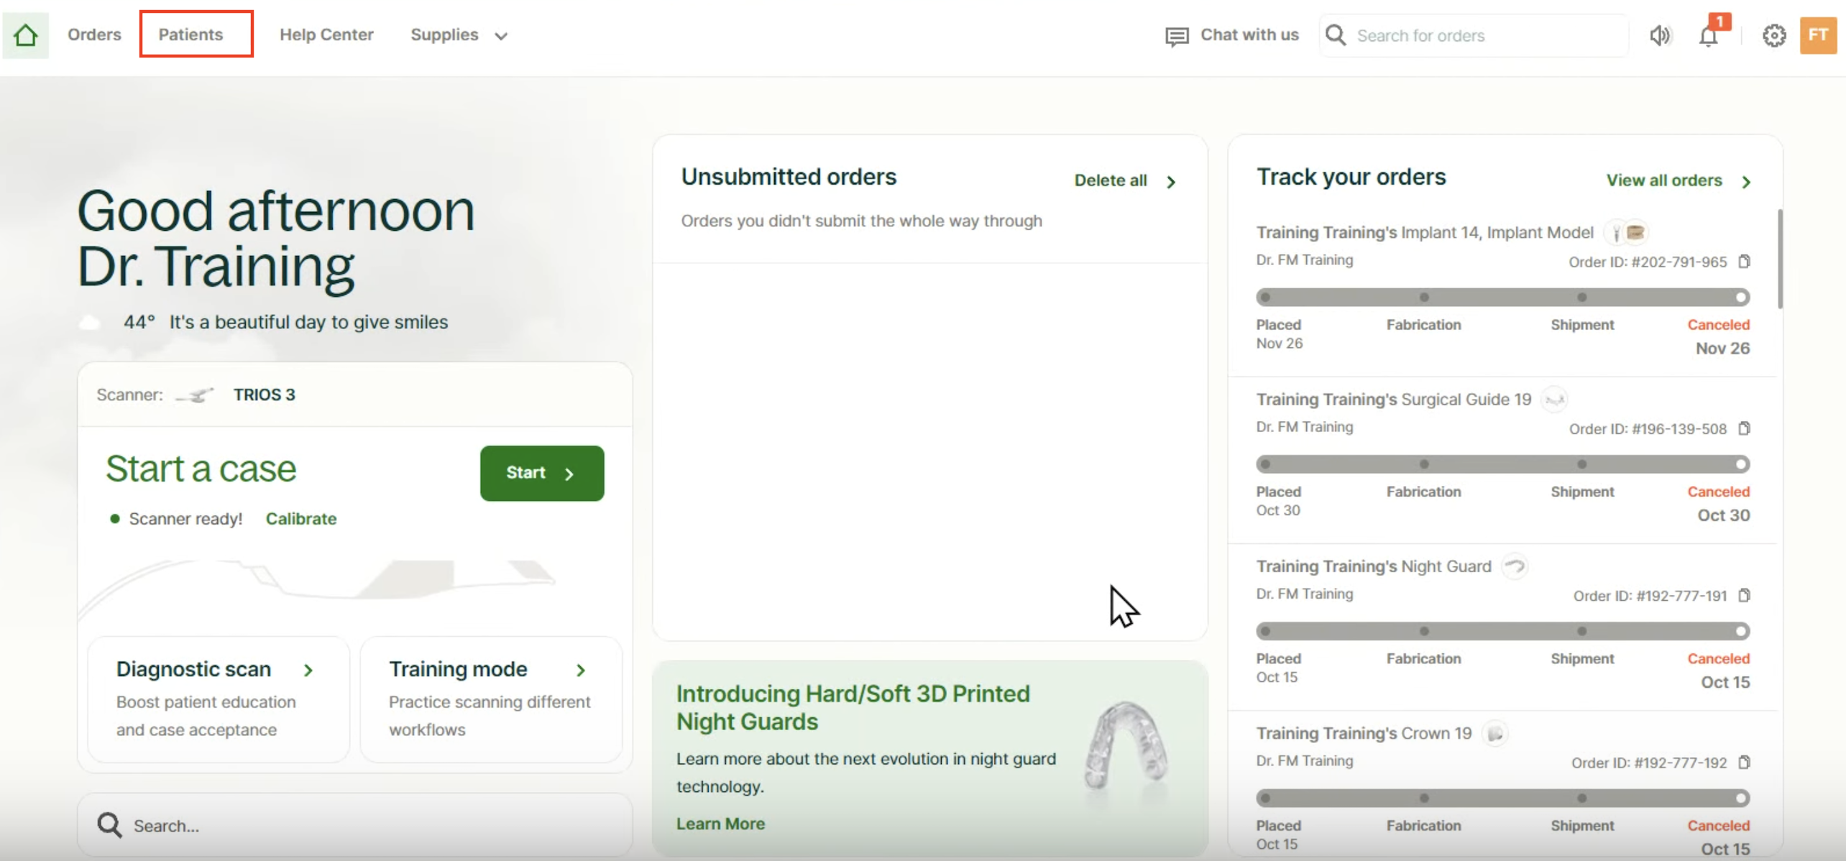
Task: Open the FT user avatar menu
Action: coord(1817,34)
